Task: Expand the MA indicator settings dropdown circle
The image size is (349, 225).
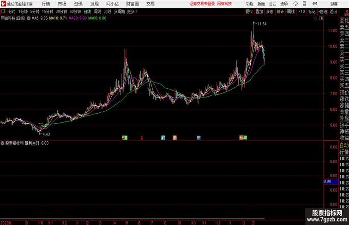Action: point(29,18)
